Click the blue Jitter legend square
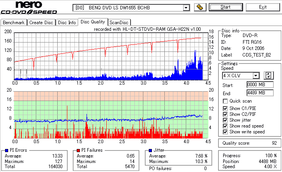This screenshot has width=282, height=172. point(150,150)
